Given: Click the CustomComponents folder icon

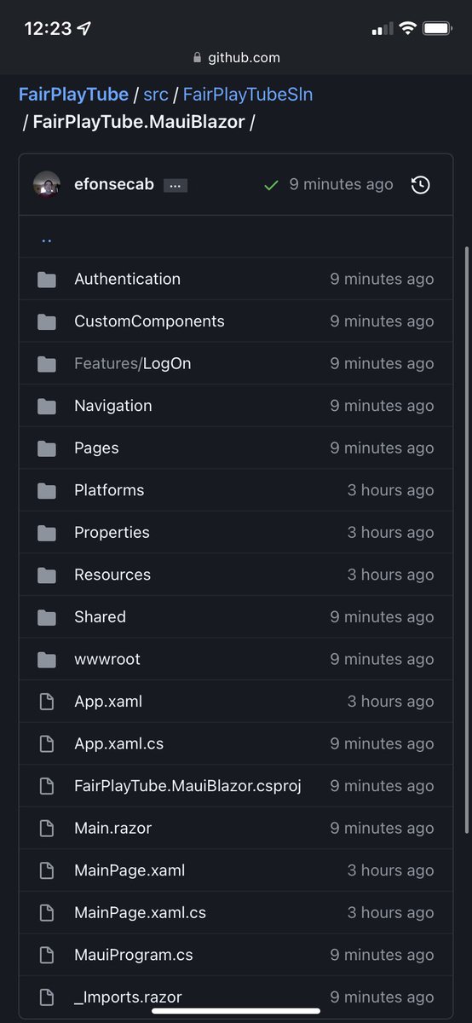Looking at the screenshot, I should tap(47, 321).
